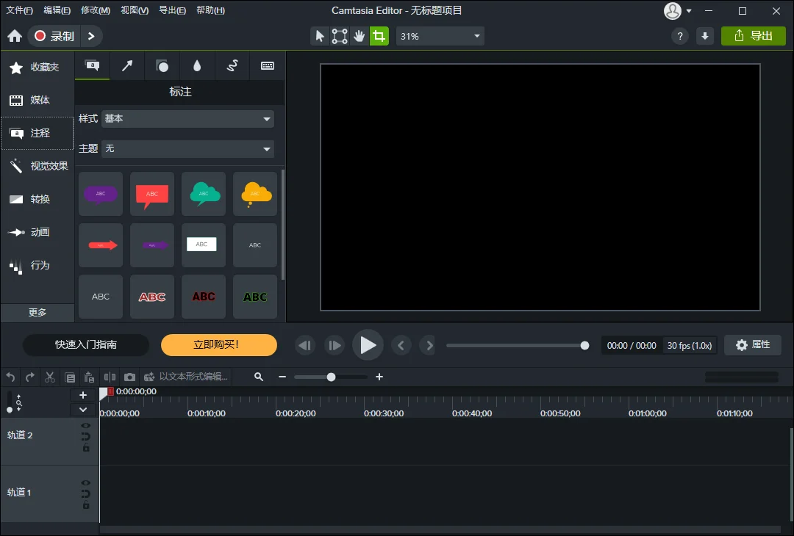
Task: Redo the last action
Action: click(x=30, y=377)
